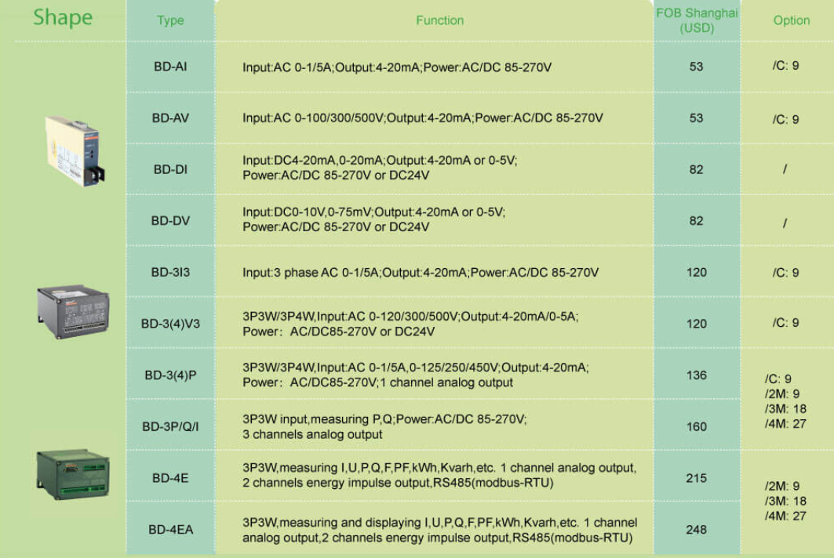Click the '/2M: 9' option beside BD-3(4)P
This screenshot has height=558, width=834.
click(782, 393)
